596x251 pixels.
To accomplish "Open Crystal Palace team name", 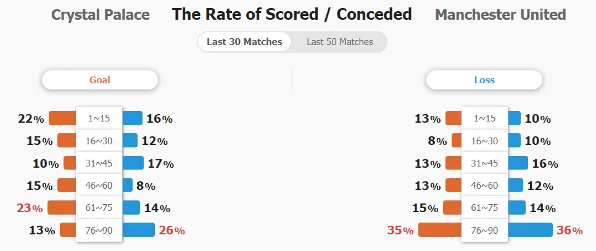I will coord(101,15).
